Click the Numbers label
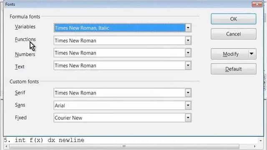Screen dimensions: 267x150 (25, 54)
